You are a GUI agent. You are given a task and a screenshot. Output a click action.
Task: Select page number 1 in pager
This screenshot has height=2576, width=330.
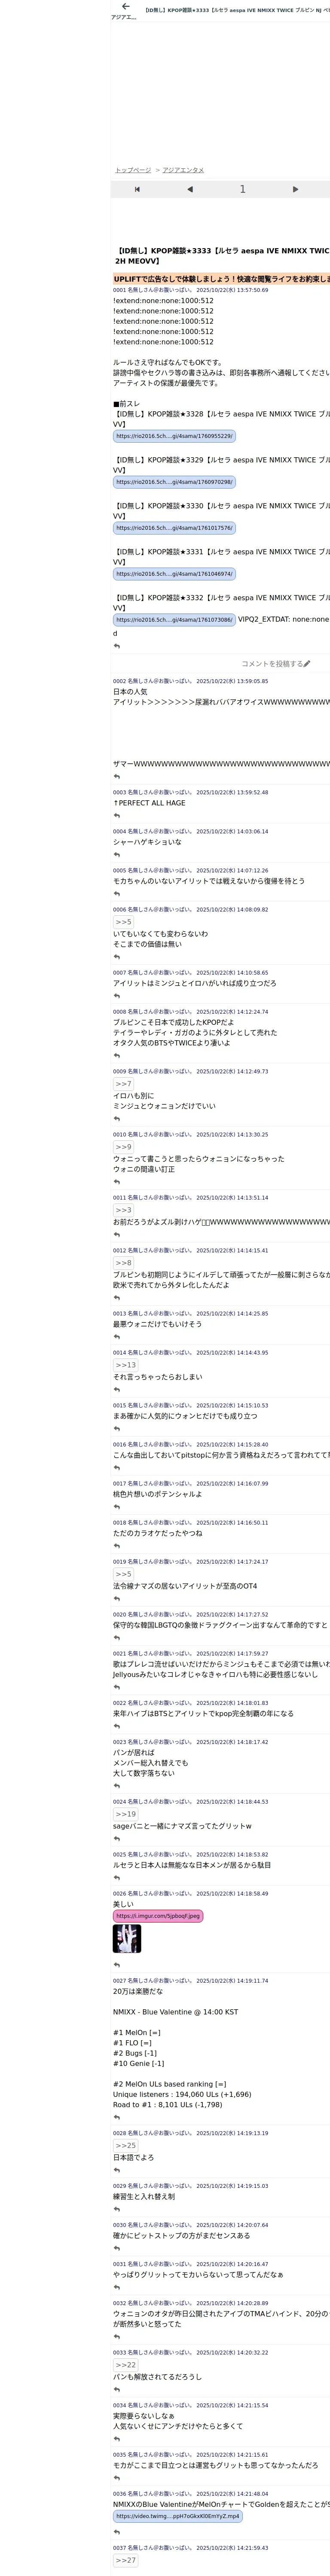242,189
